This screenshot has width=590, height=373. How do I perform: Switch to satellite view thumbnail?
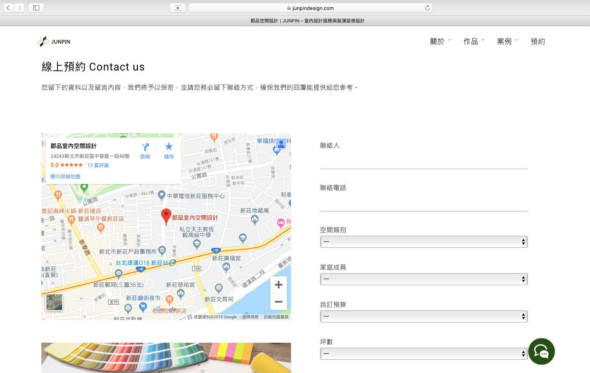[54, 302]
